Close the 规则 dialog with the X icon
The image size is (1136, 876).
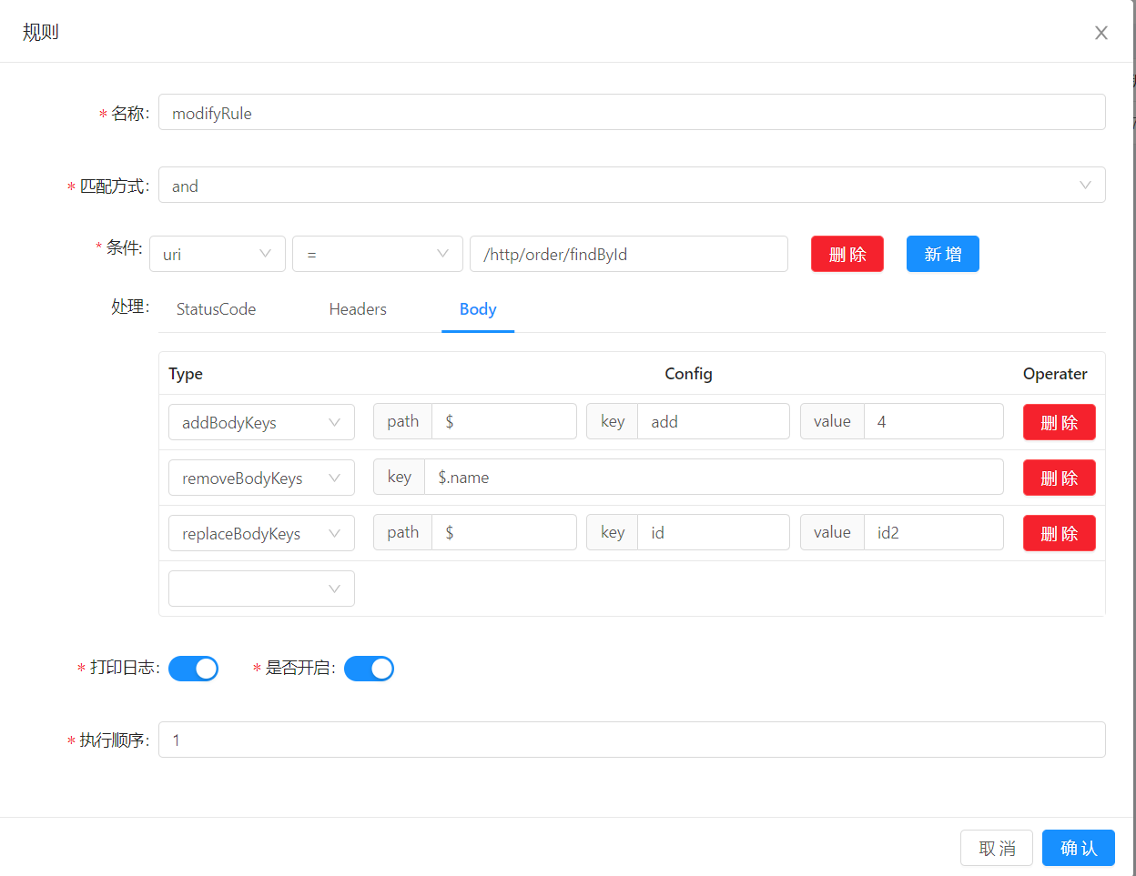point(1100,33)
